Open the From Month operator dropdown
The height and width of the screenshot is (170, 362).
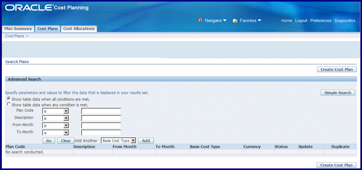pyautogui.click(x=56, y=126)
